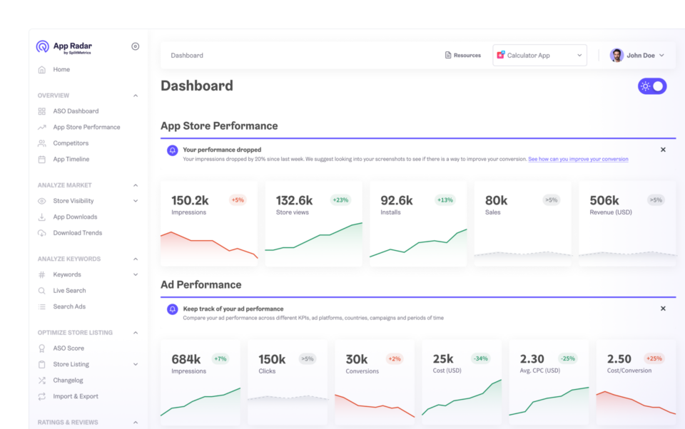Click the Competitors icon
This screenshot has width=685, height=429.
click(44, 143)
